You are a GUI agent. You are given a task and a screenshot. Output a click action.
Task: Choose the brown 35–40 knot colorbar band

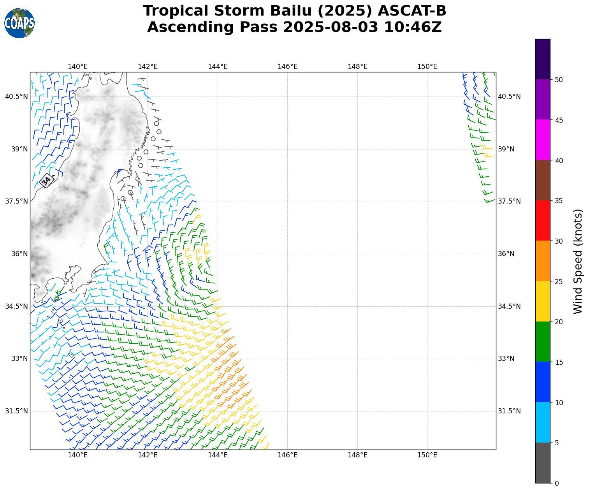pyautogui.click(x=543, y=180)
